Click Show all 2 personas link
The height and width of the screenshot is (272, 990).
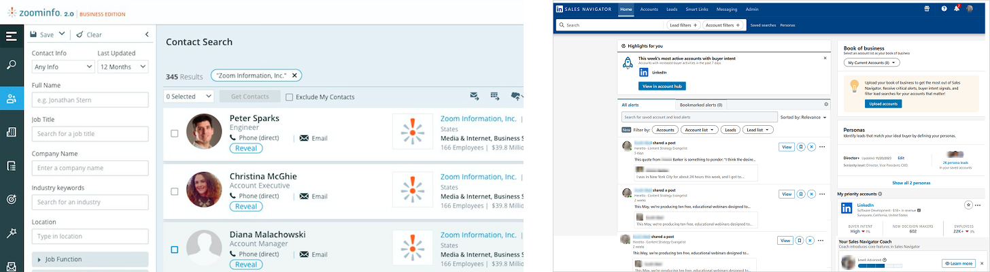tap(911, 183)
